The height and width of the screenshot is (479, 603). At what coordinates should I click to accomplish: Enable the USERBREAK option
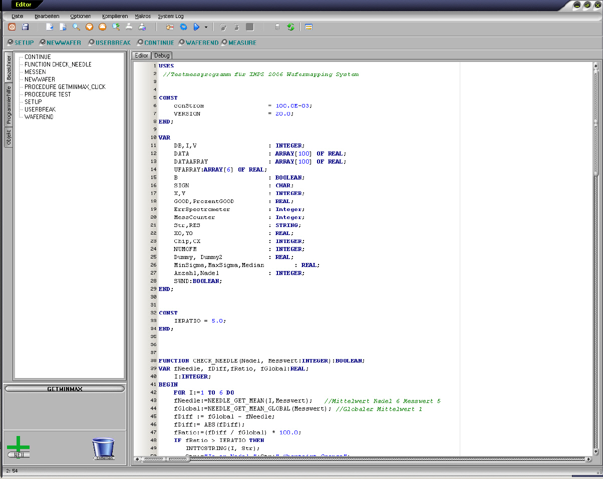[x=91, y=42]
